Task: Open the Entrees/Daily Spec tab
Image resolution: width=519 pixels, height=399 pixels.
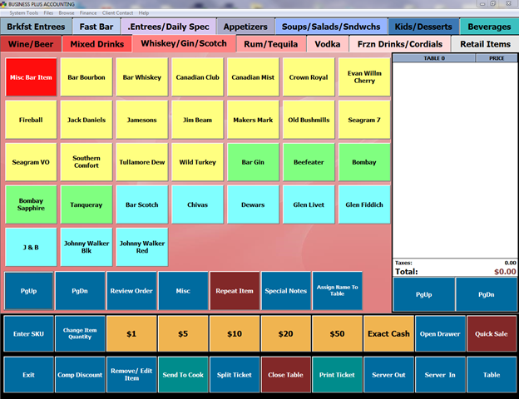Action: coord(169,27)
